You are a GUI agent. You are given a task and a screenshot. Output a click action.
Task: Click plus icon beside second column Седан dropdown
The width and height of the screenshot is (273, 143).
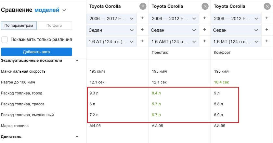pos(204,30)
